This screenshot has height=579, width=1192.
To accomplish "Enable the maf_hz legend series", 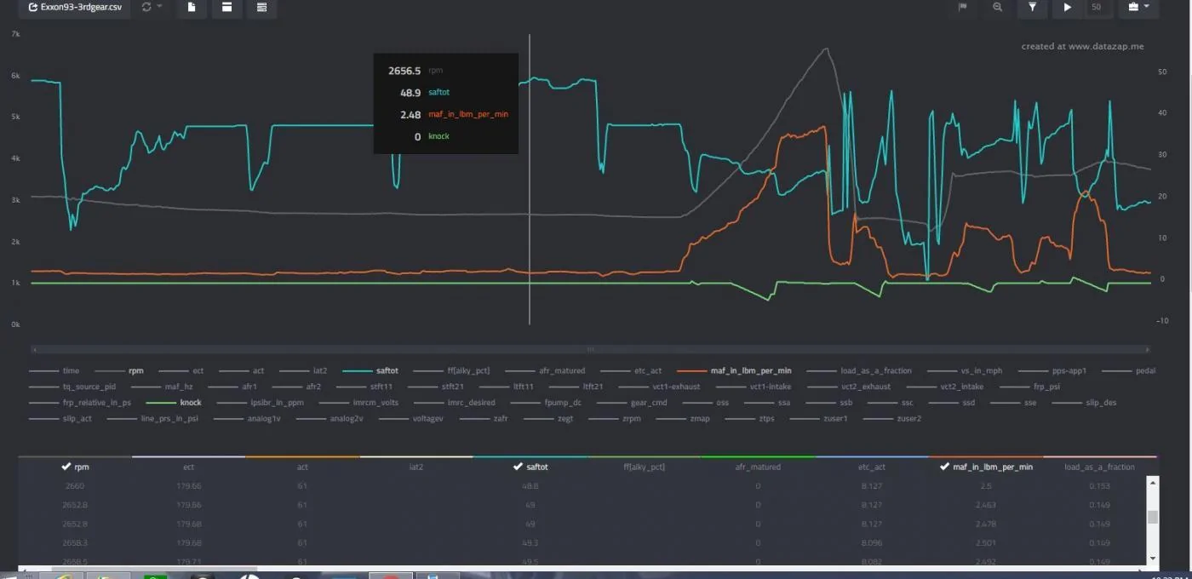I will coord(162,387).
